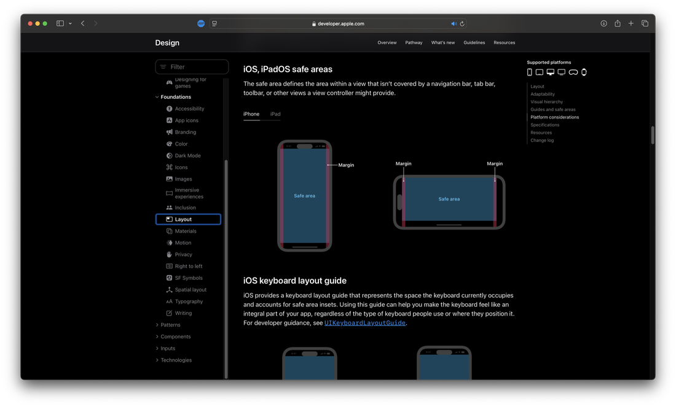The image size is (676, 407).
Task: Jump to Adaptability section
Action: [x=543, y=94]
